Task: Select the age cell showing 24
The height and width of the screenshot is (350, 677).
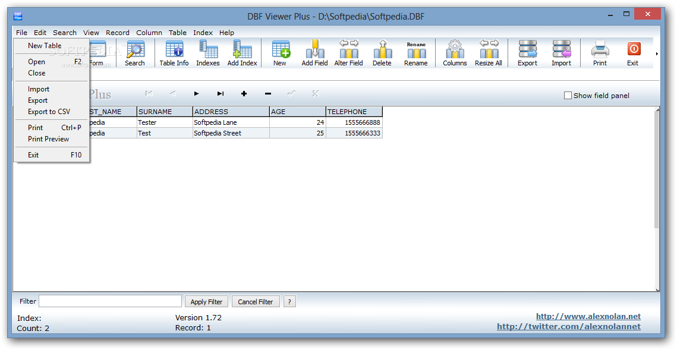Action: click(297, 122)
